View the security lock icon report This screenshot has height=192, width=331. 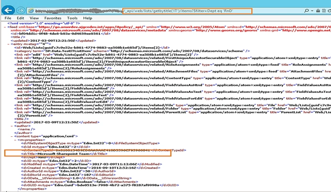tap(318, 10)
